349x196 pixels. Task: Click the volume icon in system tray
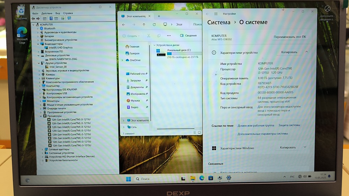pyautogui.click(x=305, y=177)
